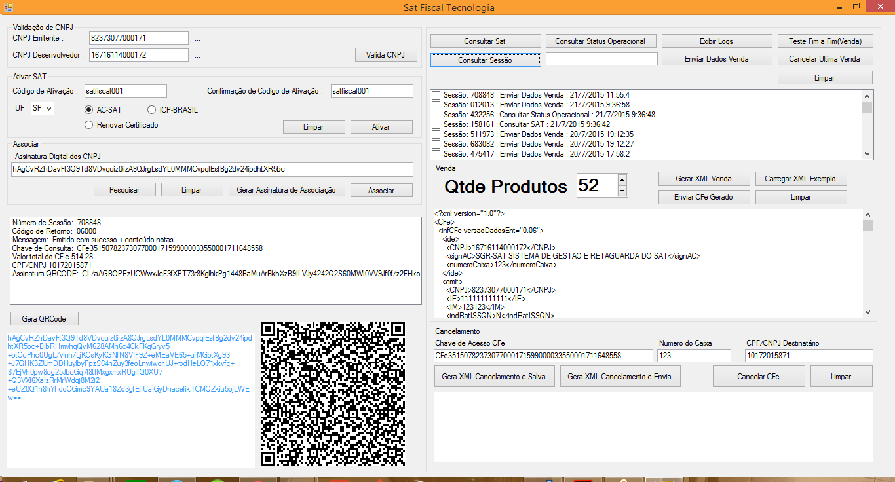Focus the CNPJ Emitente field
Screen dimensions: 895x482
point(138,38)
